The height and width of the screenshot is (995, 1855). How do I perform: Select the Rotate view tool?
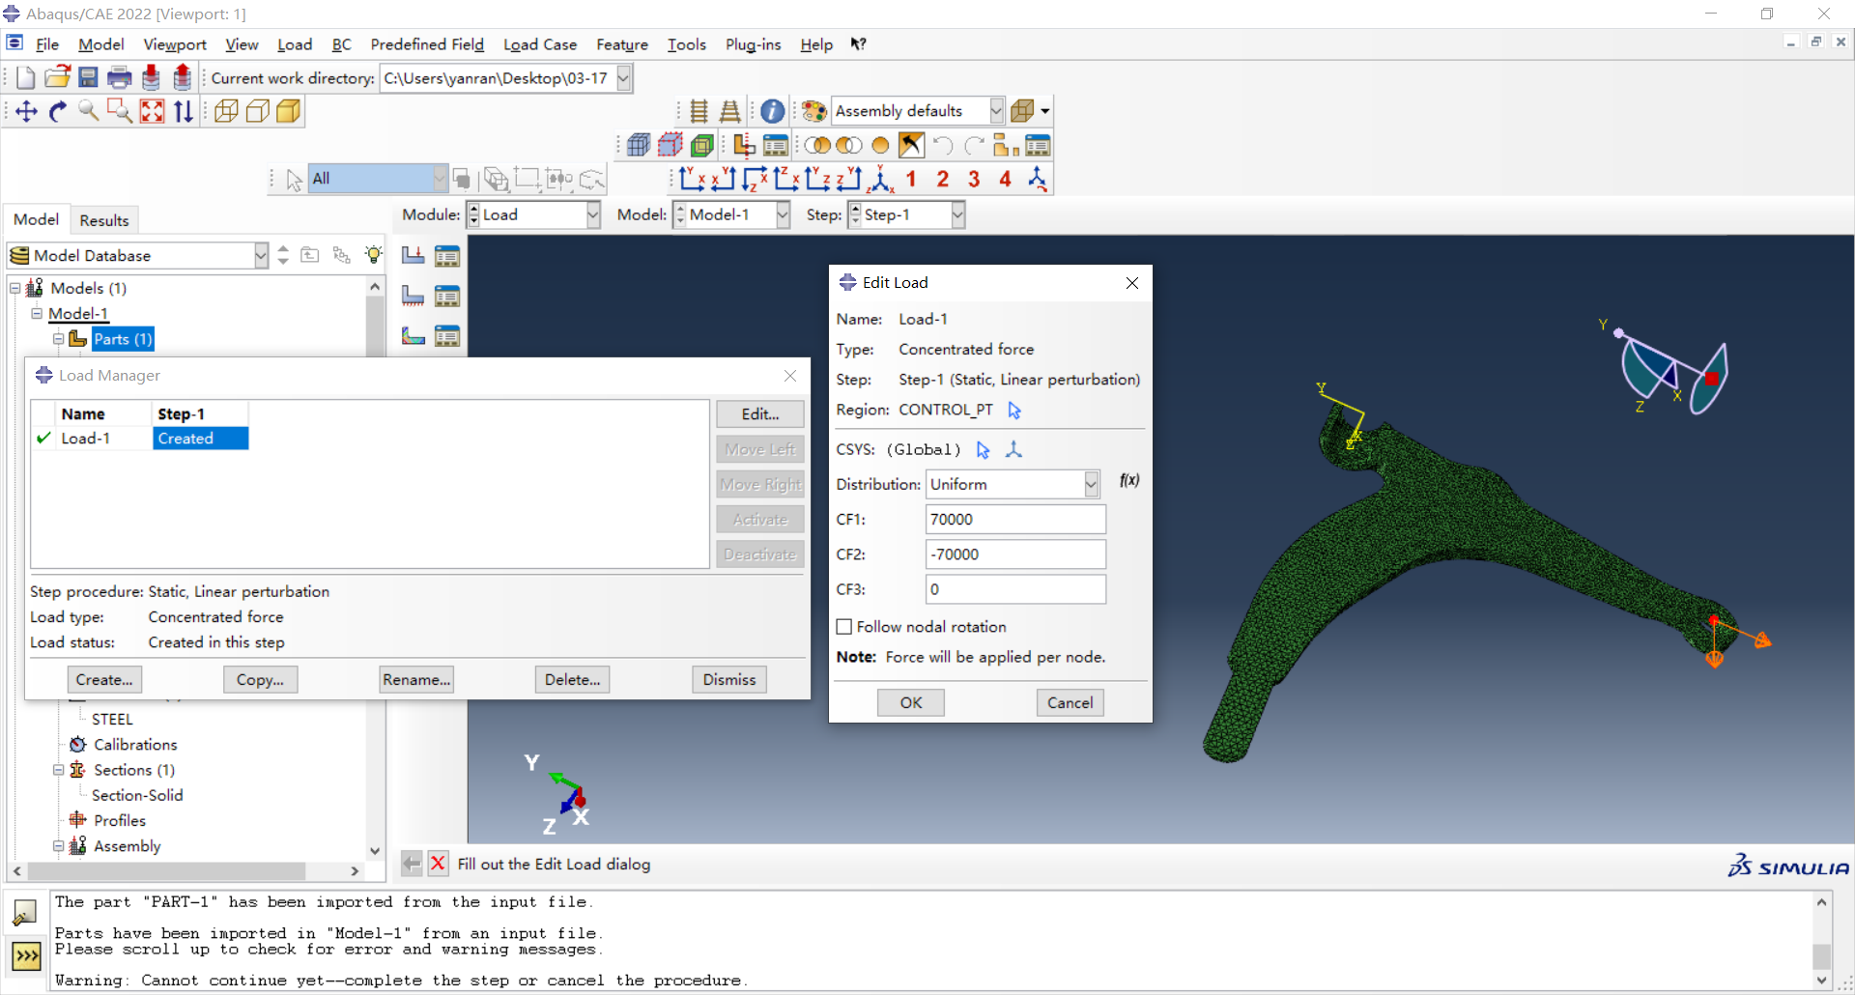pos(58,112)
